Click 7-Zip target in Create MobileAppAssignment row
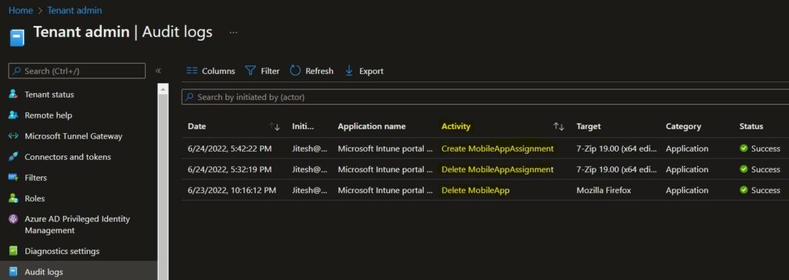Screen dimensions: 789x280 click(616, 148)
